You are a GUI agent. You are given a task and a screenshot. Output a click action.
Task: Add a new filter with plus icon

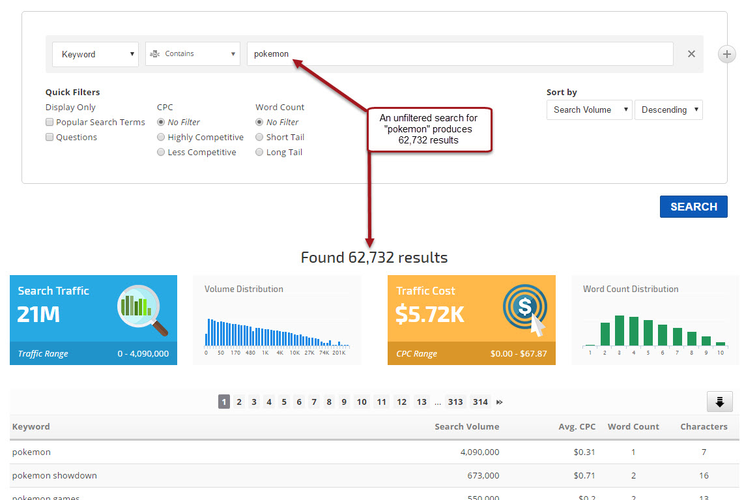coord(726,54)
